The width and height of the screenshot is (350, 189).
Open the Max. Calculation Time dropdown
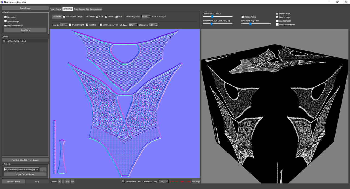(162, 181)
